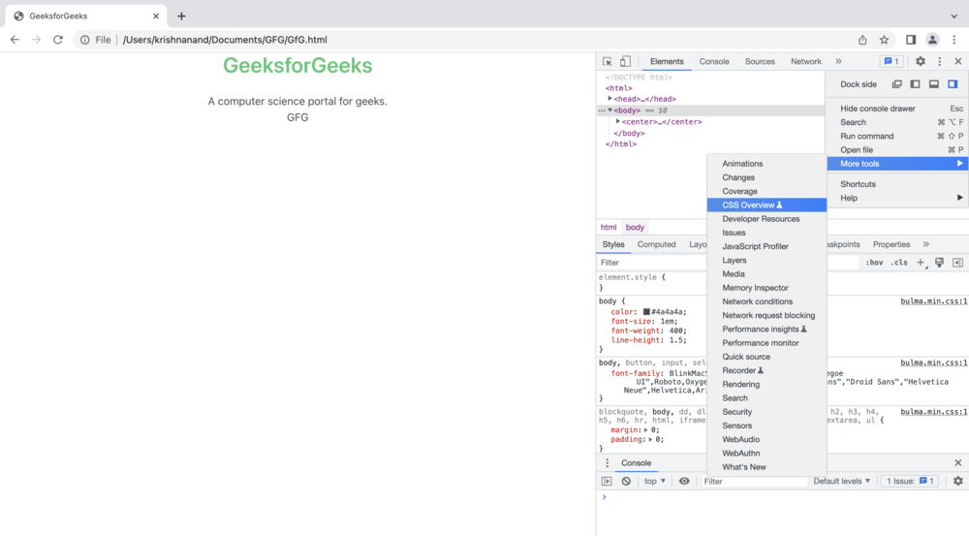
Task: Toggle rendering emulations paintbrush icon in Styles
Action: 939,263
